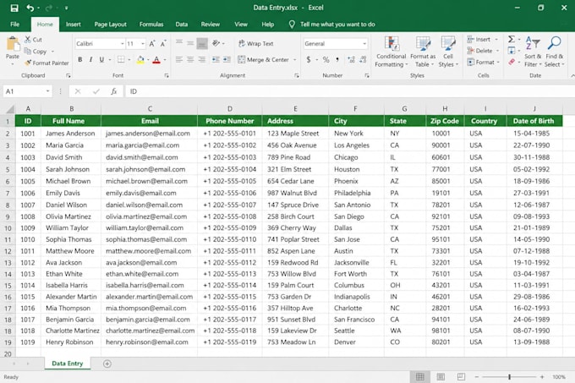Open the font size 11 dropdown
The image size is (575, 383).
tap(143, 44)
